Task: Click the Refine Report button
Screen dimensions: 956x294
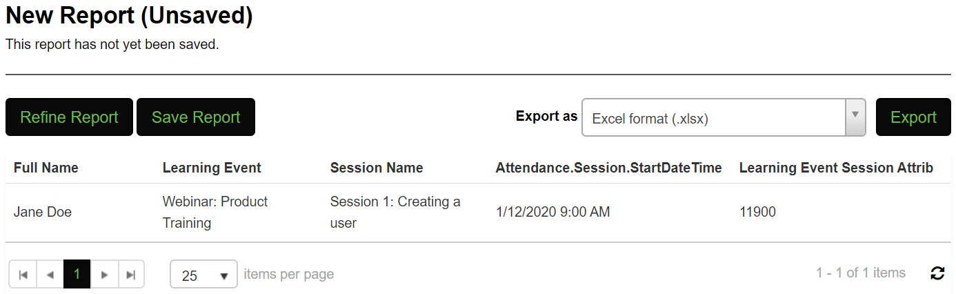Action: click(69, 117)
